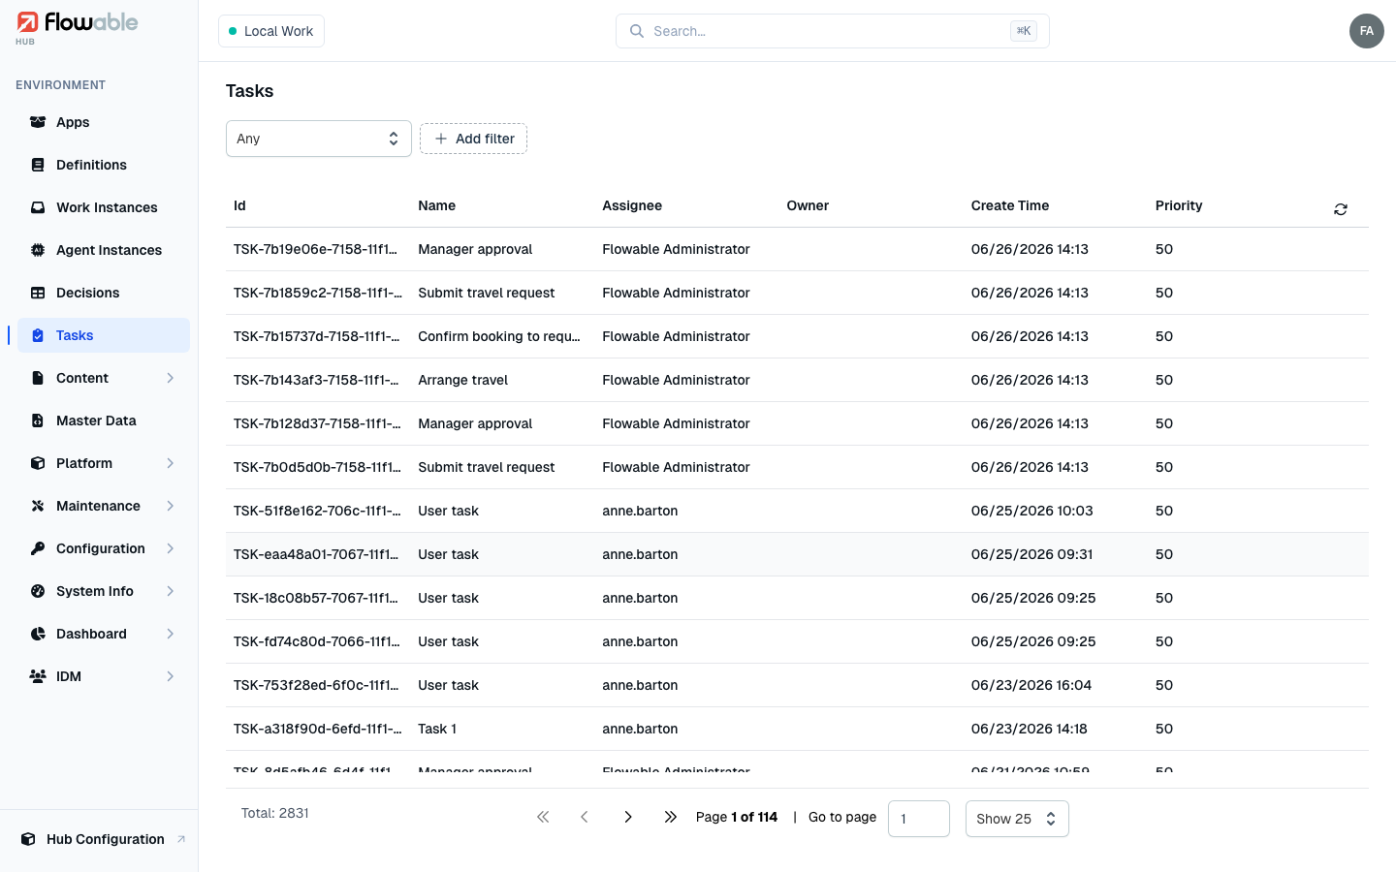
Task: Click create time 06/25/2026 09:31
Action: [1031, 554]
